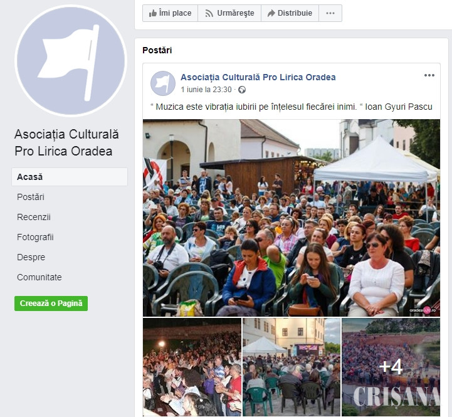Open the page's three-dot more options menu
Viewport: 452px width, 417px height.
[330, 13]
